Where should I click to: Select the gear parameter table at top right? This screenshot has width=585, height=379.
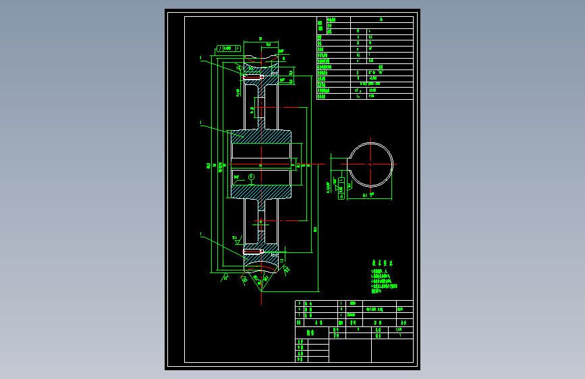pos(365,58)
